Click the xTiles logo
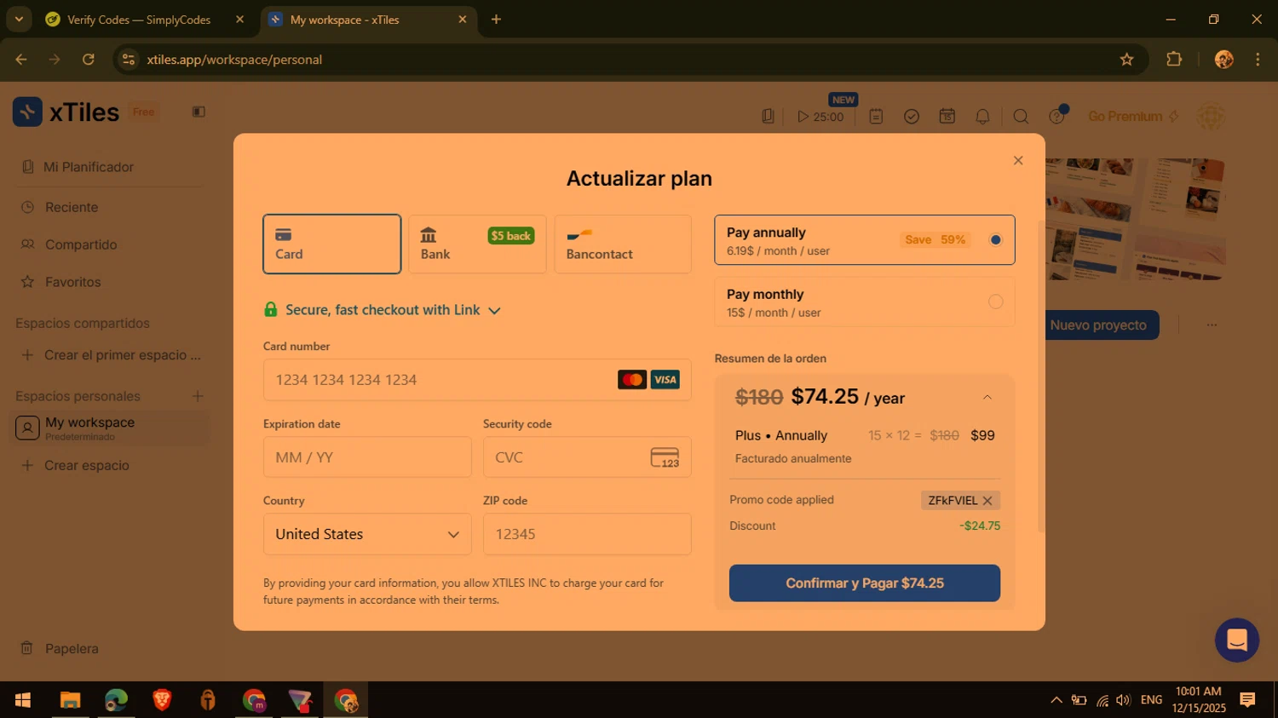1278x718 pixels. tap(66, 112)
